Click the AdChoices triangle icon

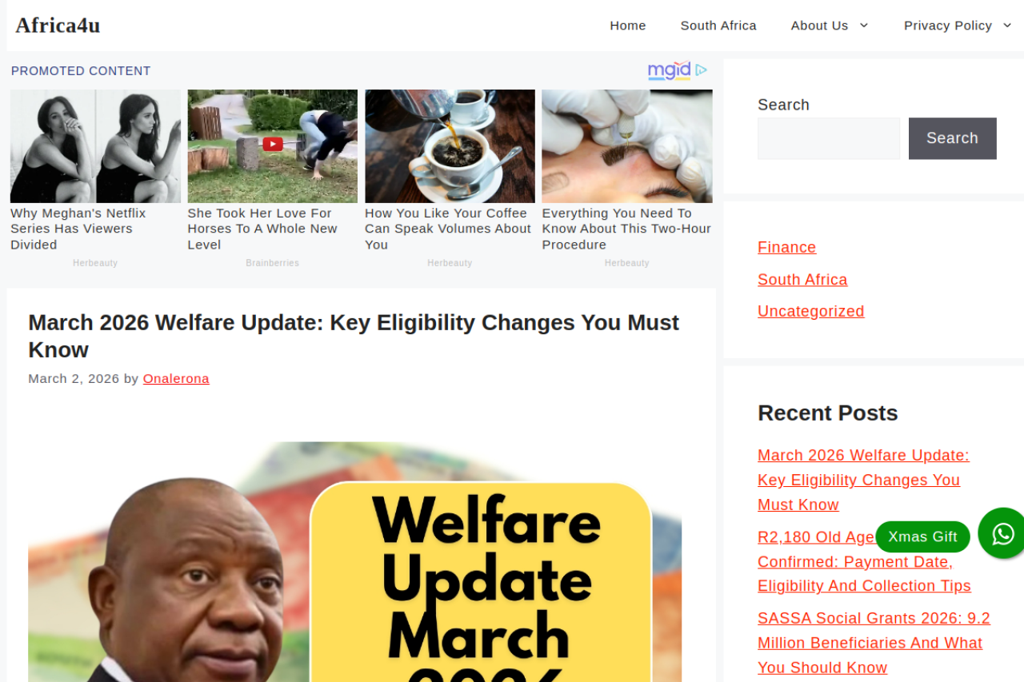click(x=701, y=70)
